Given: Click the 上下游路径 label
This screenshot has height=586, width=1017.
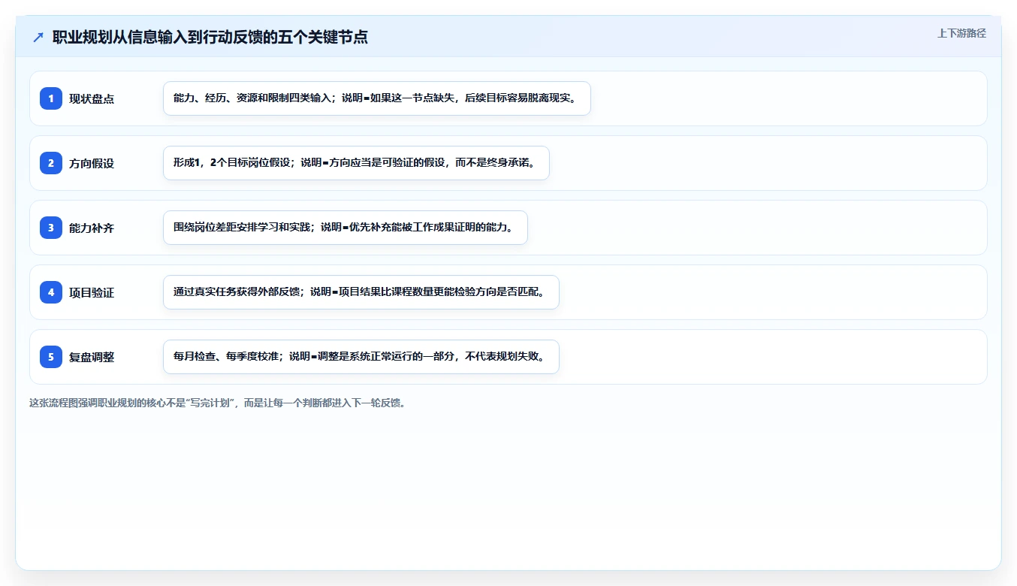Looking at the screenshot, I should 961,33.
